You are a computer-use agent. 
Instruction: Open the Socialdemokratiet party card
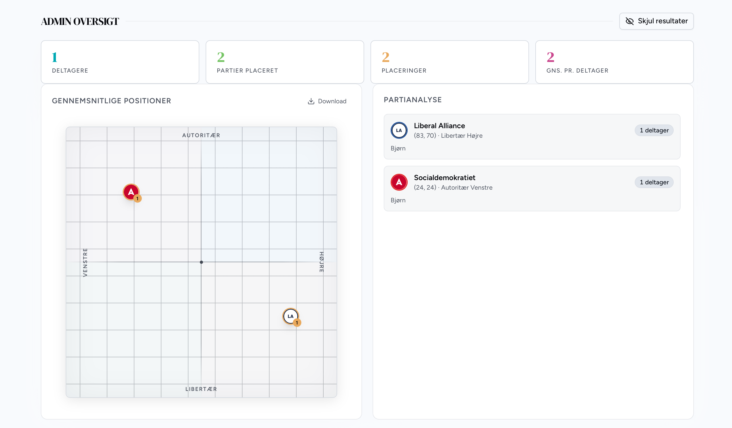tap(532, 189)
